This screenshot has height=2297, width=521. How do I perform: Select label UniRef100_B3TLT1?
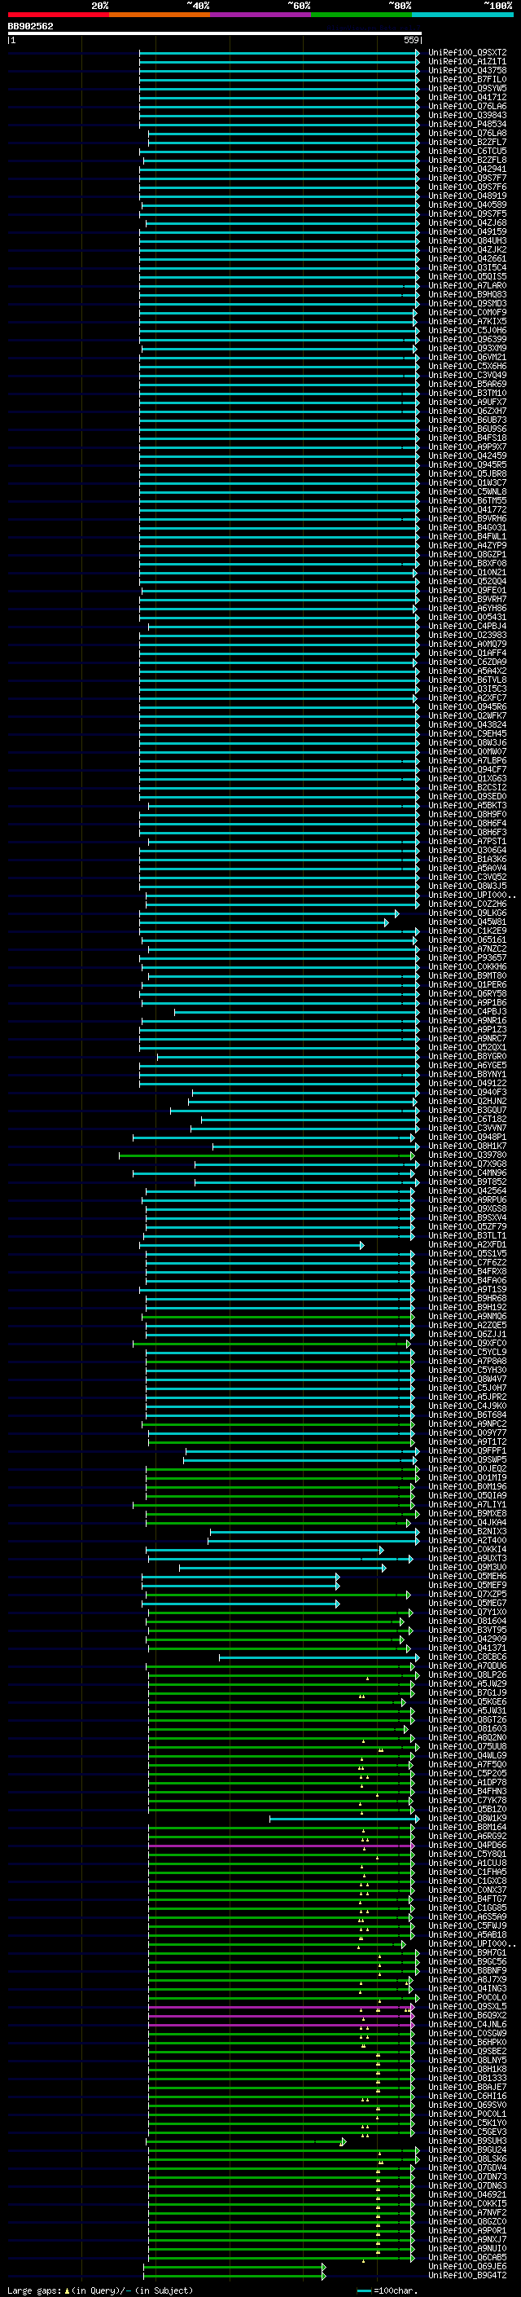click(467, 1236)
